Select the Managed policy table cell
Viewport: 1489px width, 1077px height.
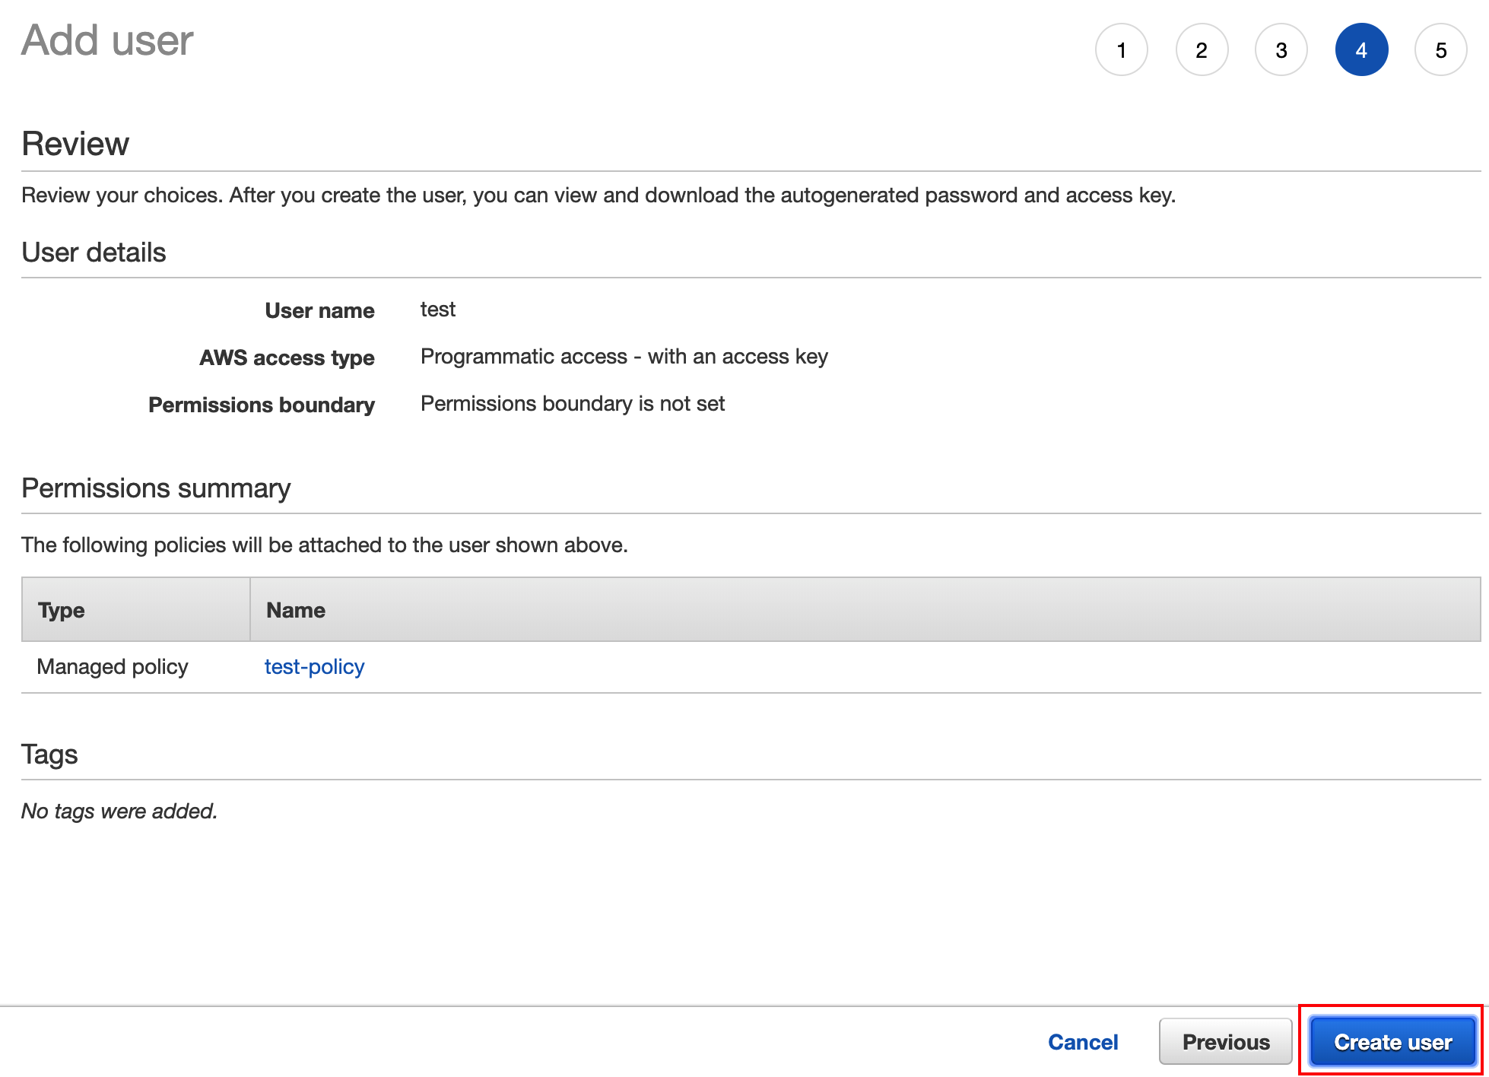pos(113,666)
